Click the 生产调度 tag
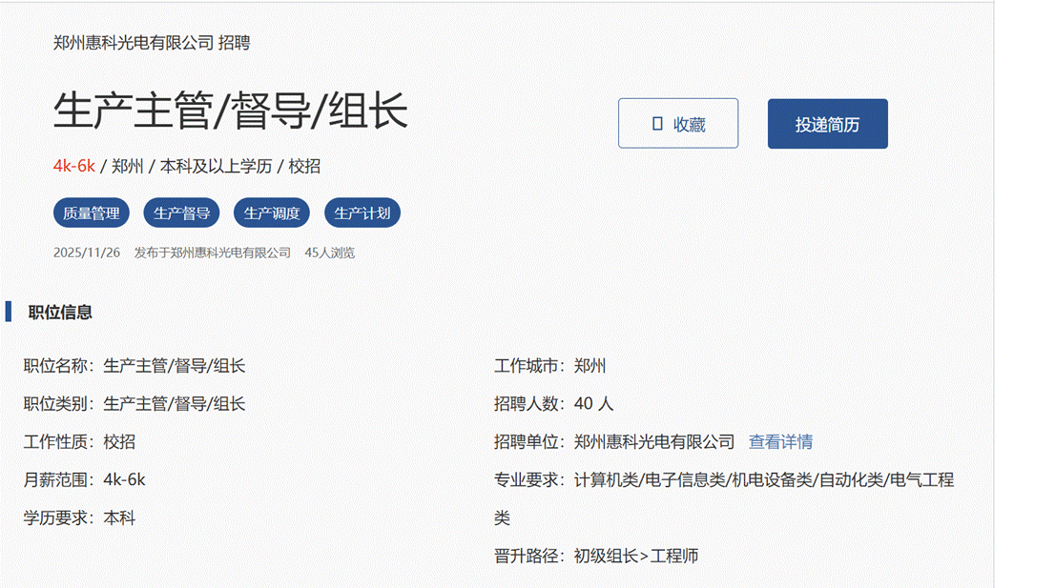The height and width of the screenshot is (588, 1055). (272, 213)
